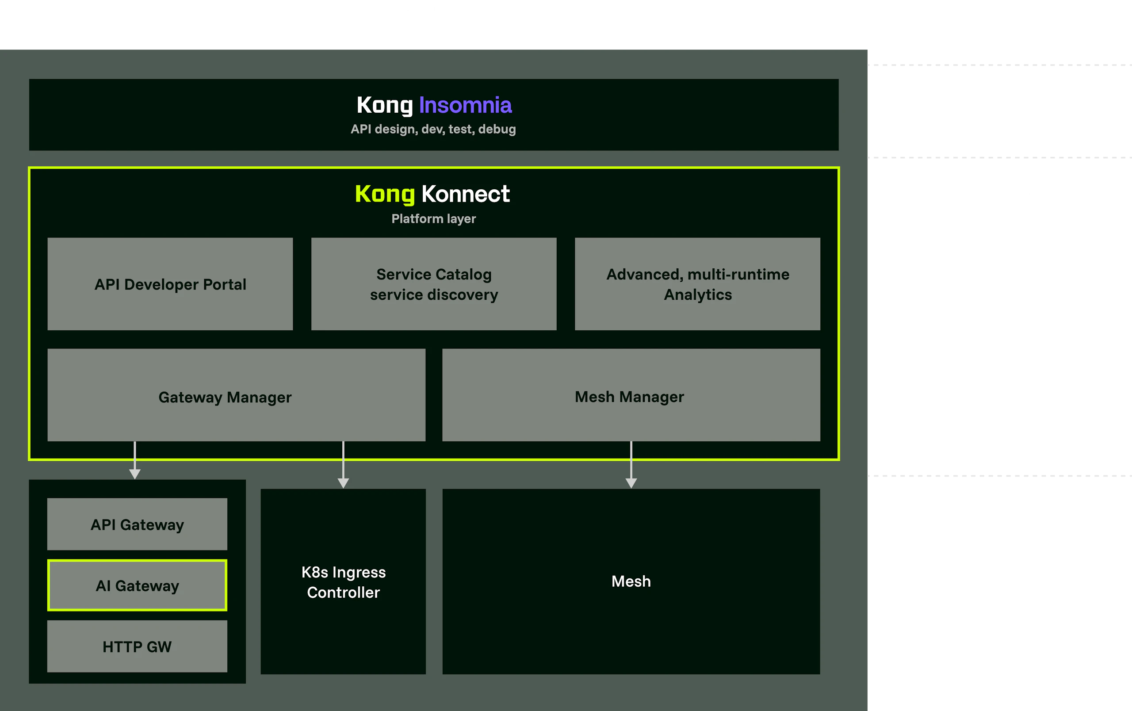The height and width of the screenshot is (711, 1132).
Task: Click the Platform layer subtitle
Action: (433, 218)
